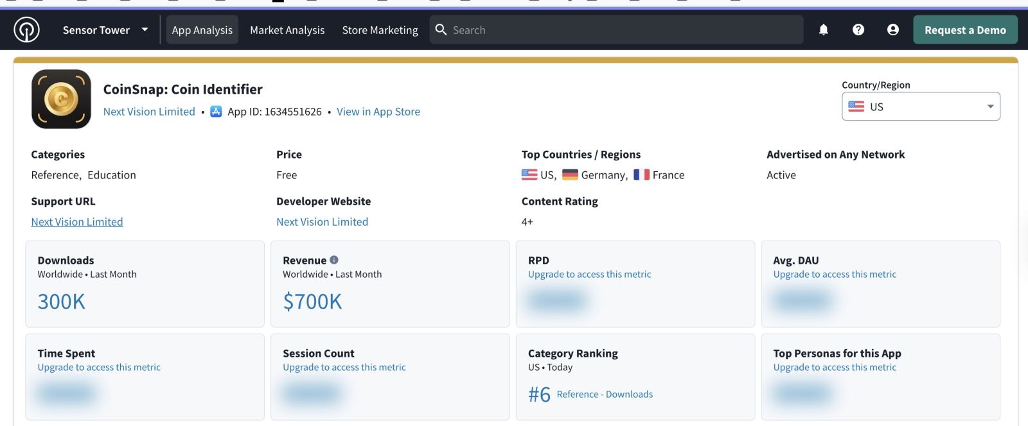Click the Sensor Tower logo icon

[x=26, y=30]
